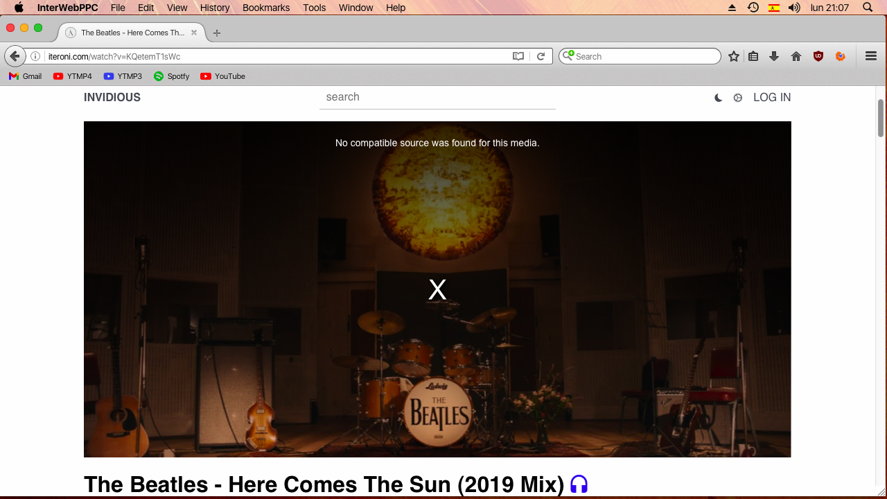This screenshot has height=499, width=887.
Task: Open the Apple menu
Action: point(19,8)
